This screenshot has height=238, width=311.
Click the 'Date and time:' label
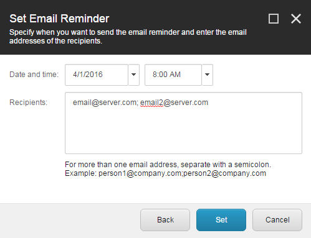[34, 75]
